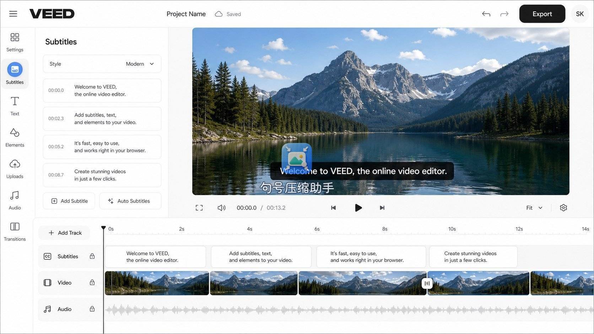Image resolution: width=594 pixels, height=334 pixels.
Task: Click Auto Subtitles button
Action: pyautogui.click(x=130, y=201)
